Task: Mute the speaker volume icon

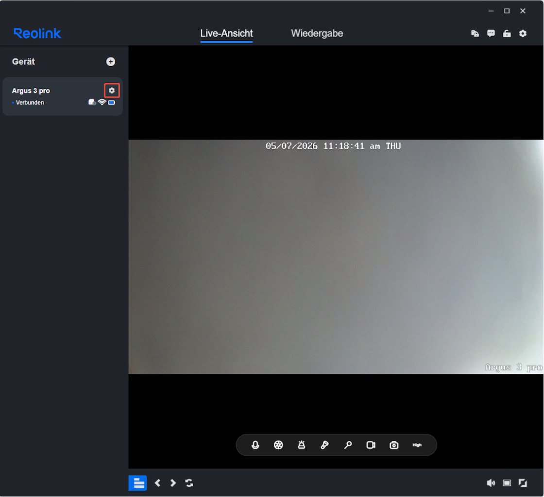Action: tap(491, 483)
